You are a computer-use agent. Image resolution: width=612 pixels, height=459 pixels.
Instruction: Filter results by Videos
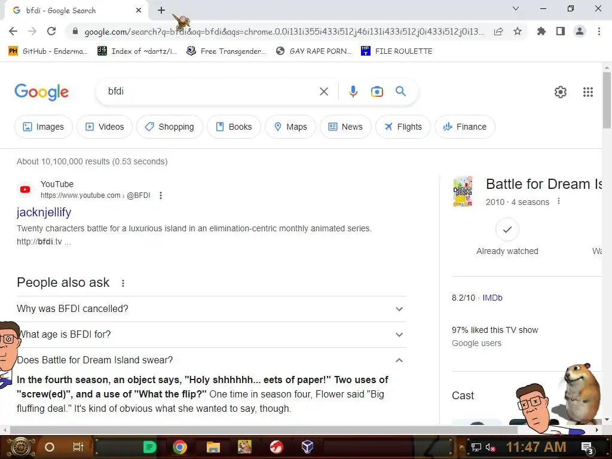point(105,127)
